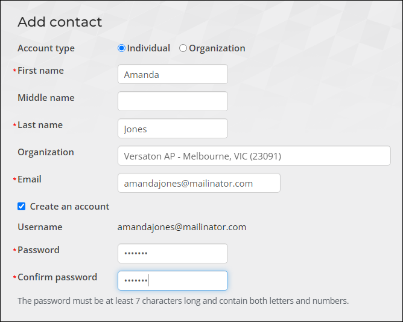Image resolution: width=403 pixels, height=322 pixels.
Task: Click the Versaton AP Melbourne organization field
Action: (x=254, y=156)
